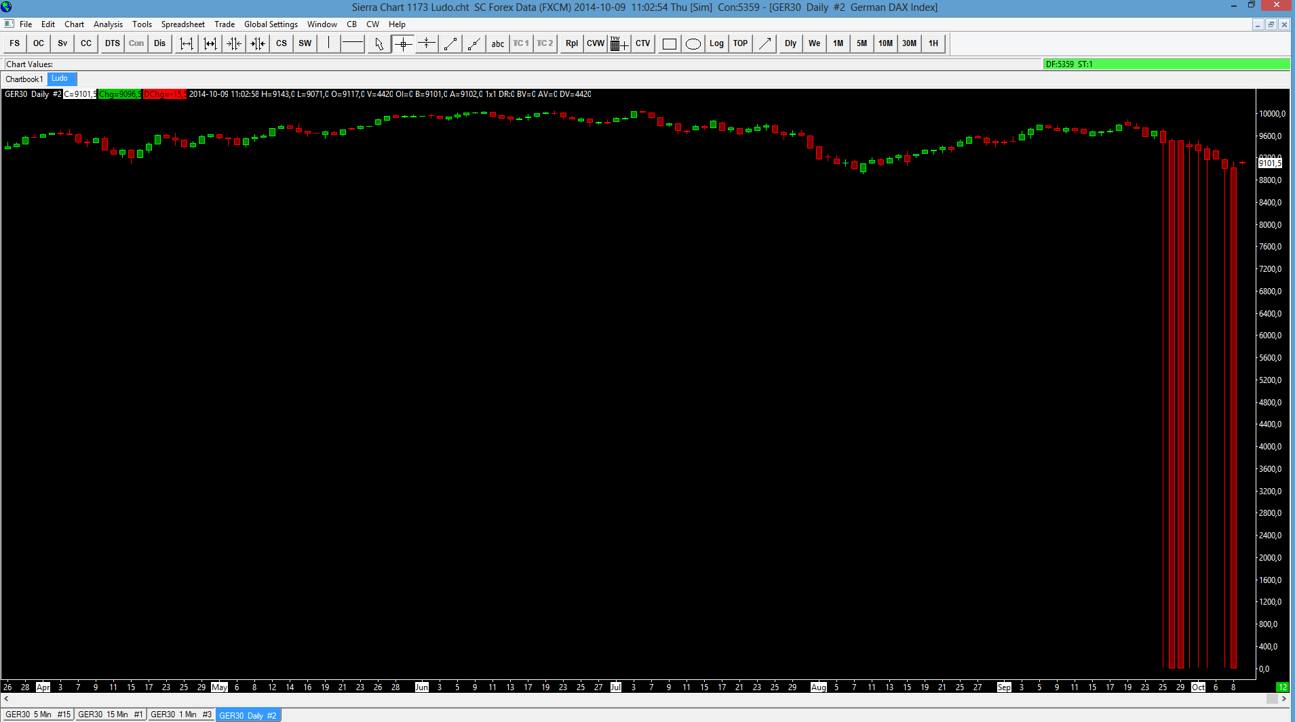Click the filled compress arrows icon
Viewport: 1295px width, 722px height.
click(x=258, y=43)
